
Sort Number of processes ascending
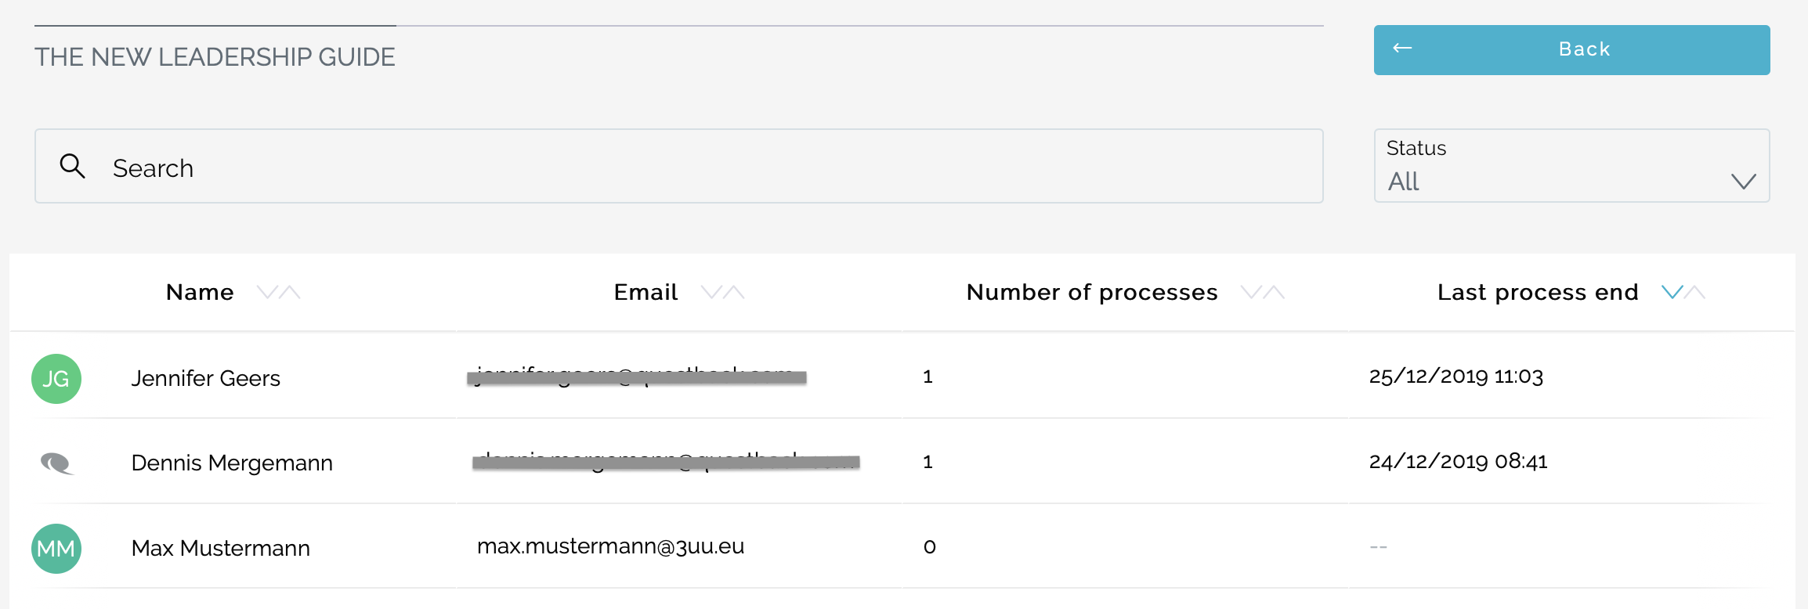coord(1275,293)
